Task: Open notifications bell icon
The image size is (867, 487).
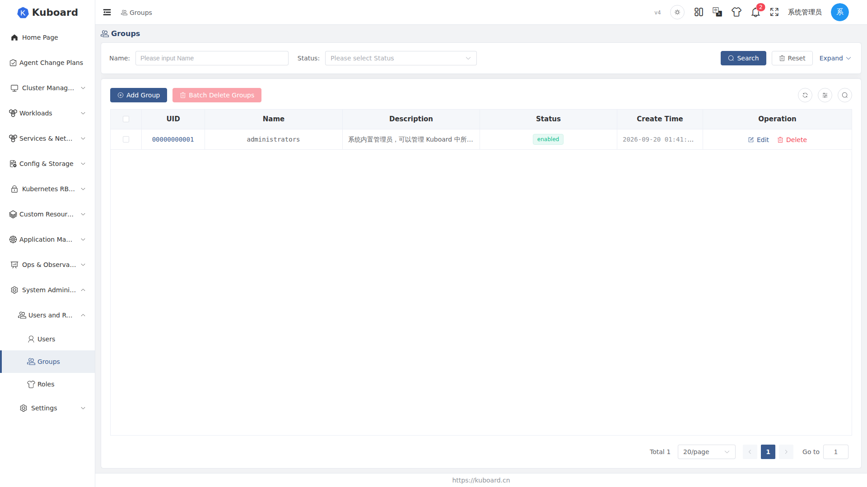Action: point(755,12)
